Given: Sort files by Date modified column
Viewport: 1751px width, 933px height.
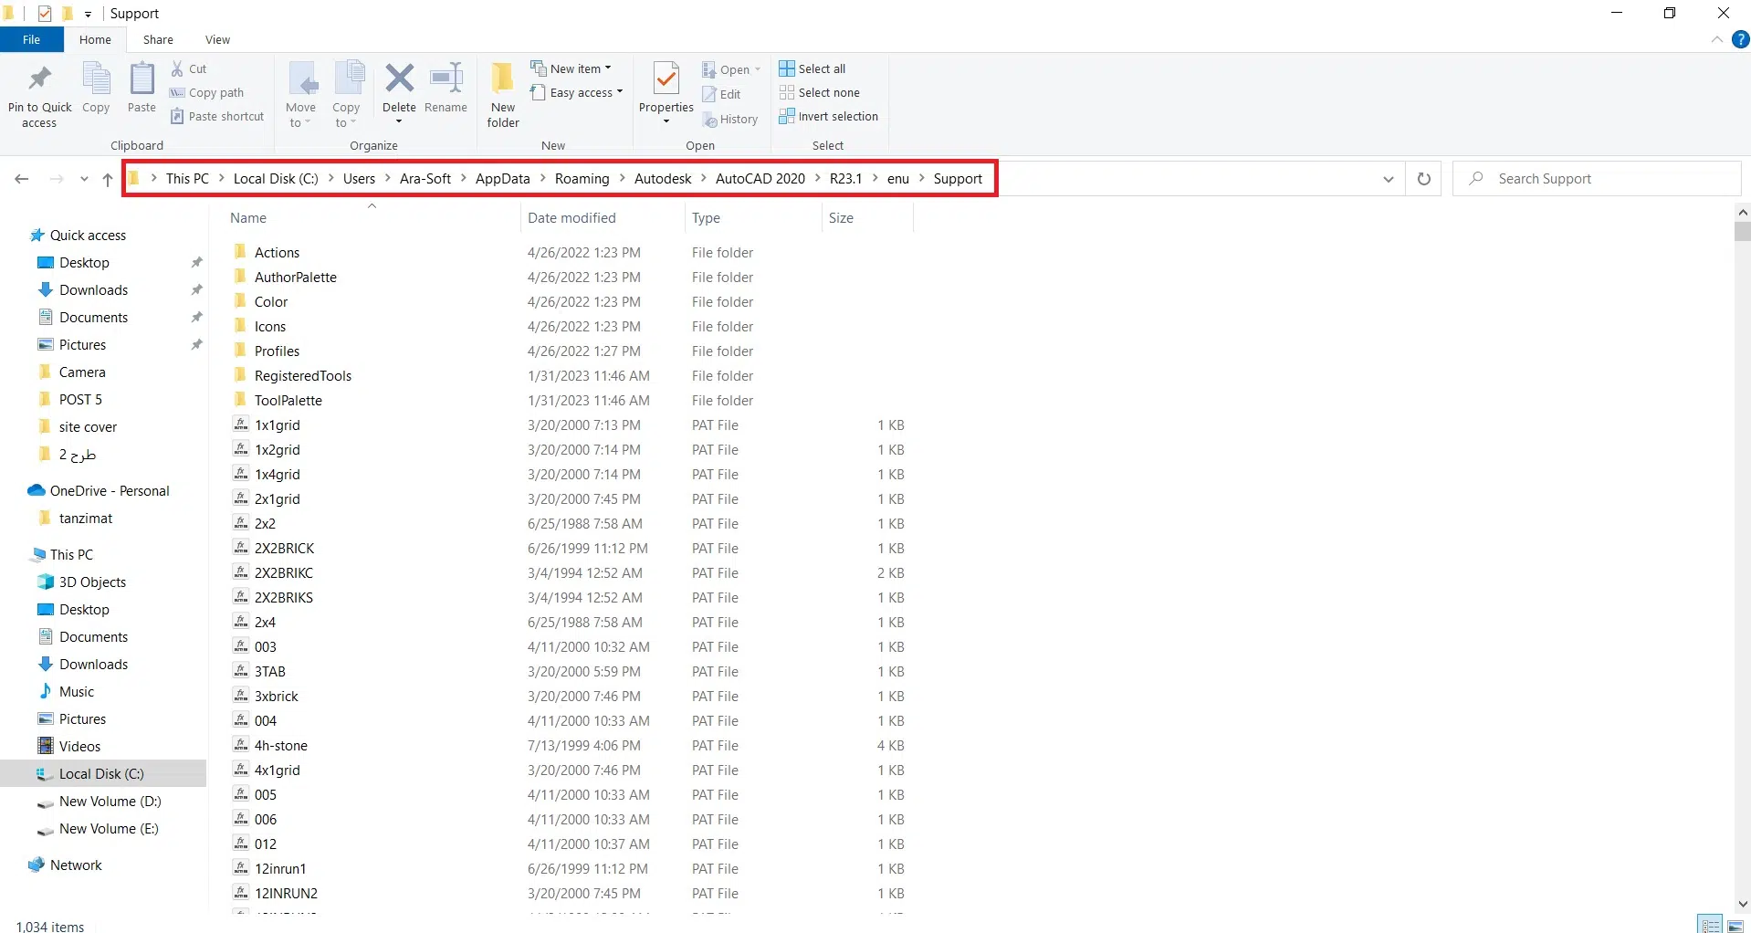Looking at the screenshot, I should point(571,218).
